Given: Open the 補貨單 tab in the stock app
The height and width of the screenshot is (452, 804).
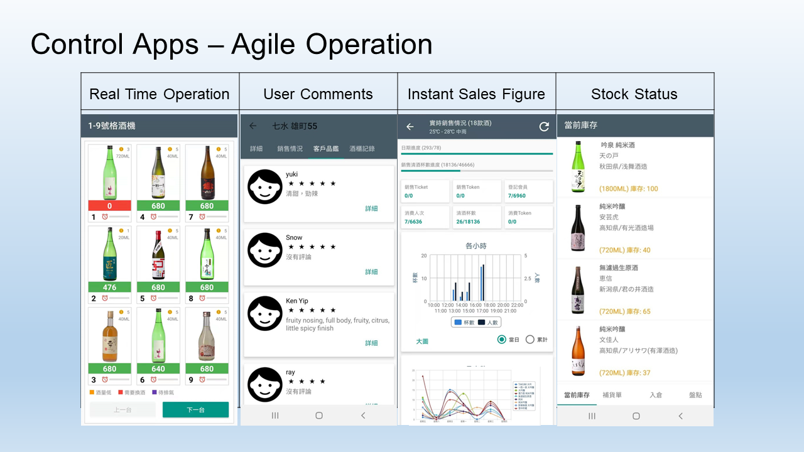Looking at the screenshot, I should coord(614,395).
